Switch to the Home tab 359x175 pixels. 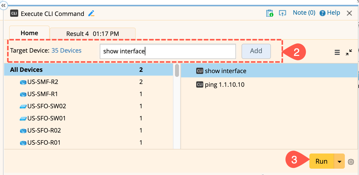click(29, 33)
